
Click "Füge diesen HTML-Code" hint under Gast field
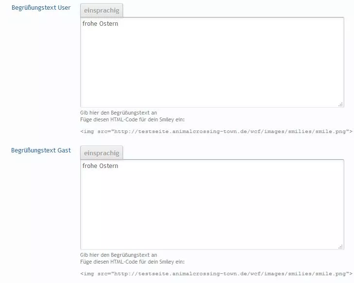click(132, 262)
